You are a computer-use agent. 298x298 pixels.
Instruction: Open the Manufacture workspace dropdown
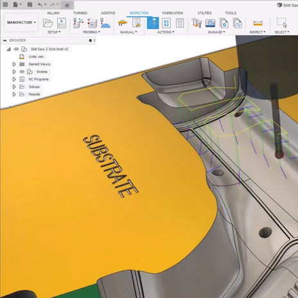pos(21,22)
